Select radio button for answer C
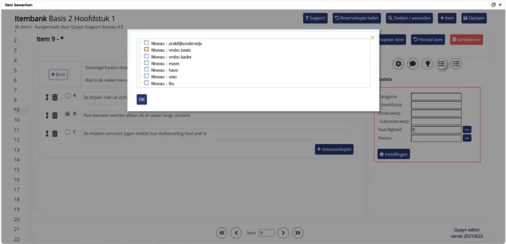Image resolution: width=506 pixels, height=244 pixels. [x=67, y=132]
